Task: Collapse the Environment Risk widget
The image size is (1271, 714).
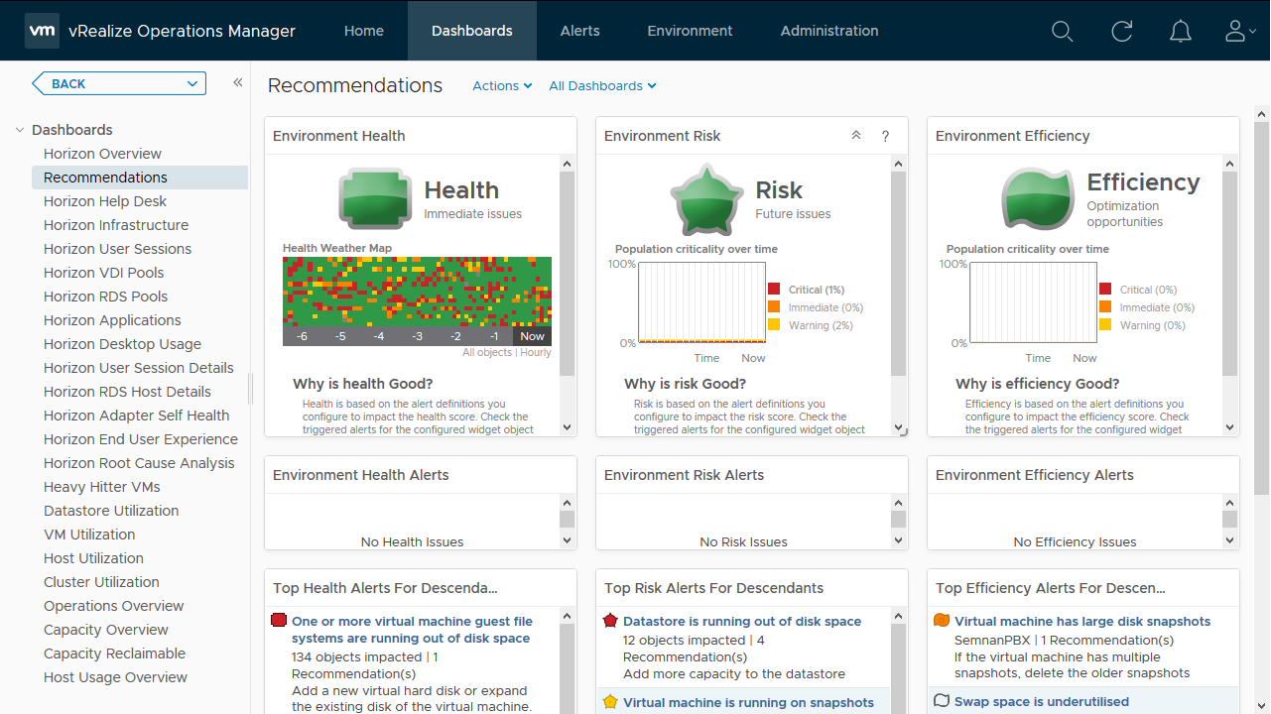Action: pyautogui.click(x=856, y=136)
